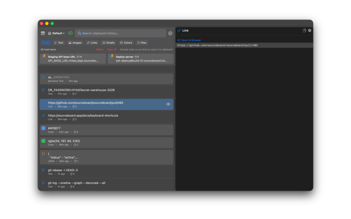Click text icon of sk...[REDACTED] item
The height and width of the screenshot is (219, 351).
44,77
